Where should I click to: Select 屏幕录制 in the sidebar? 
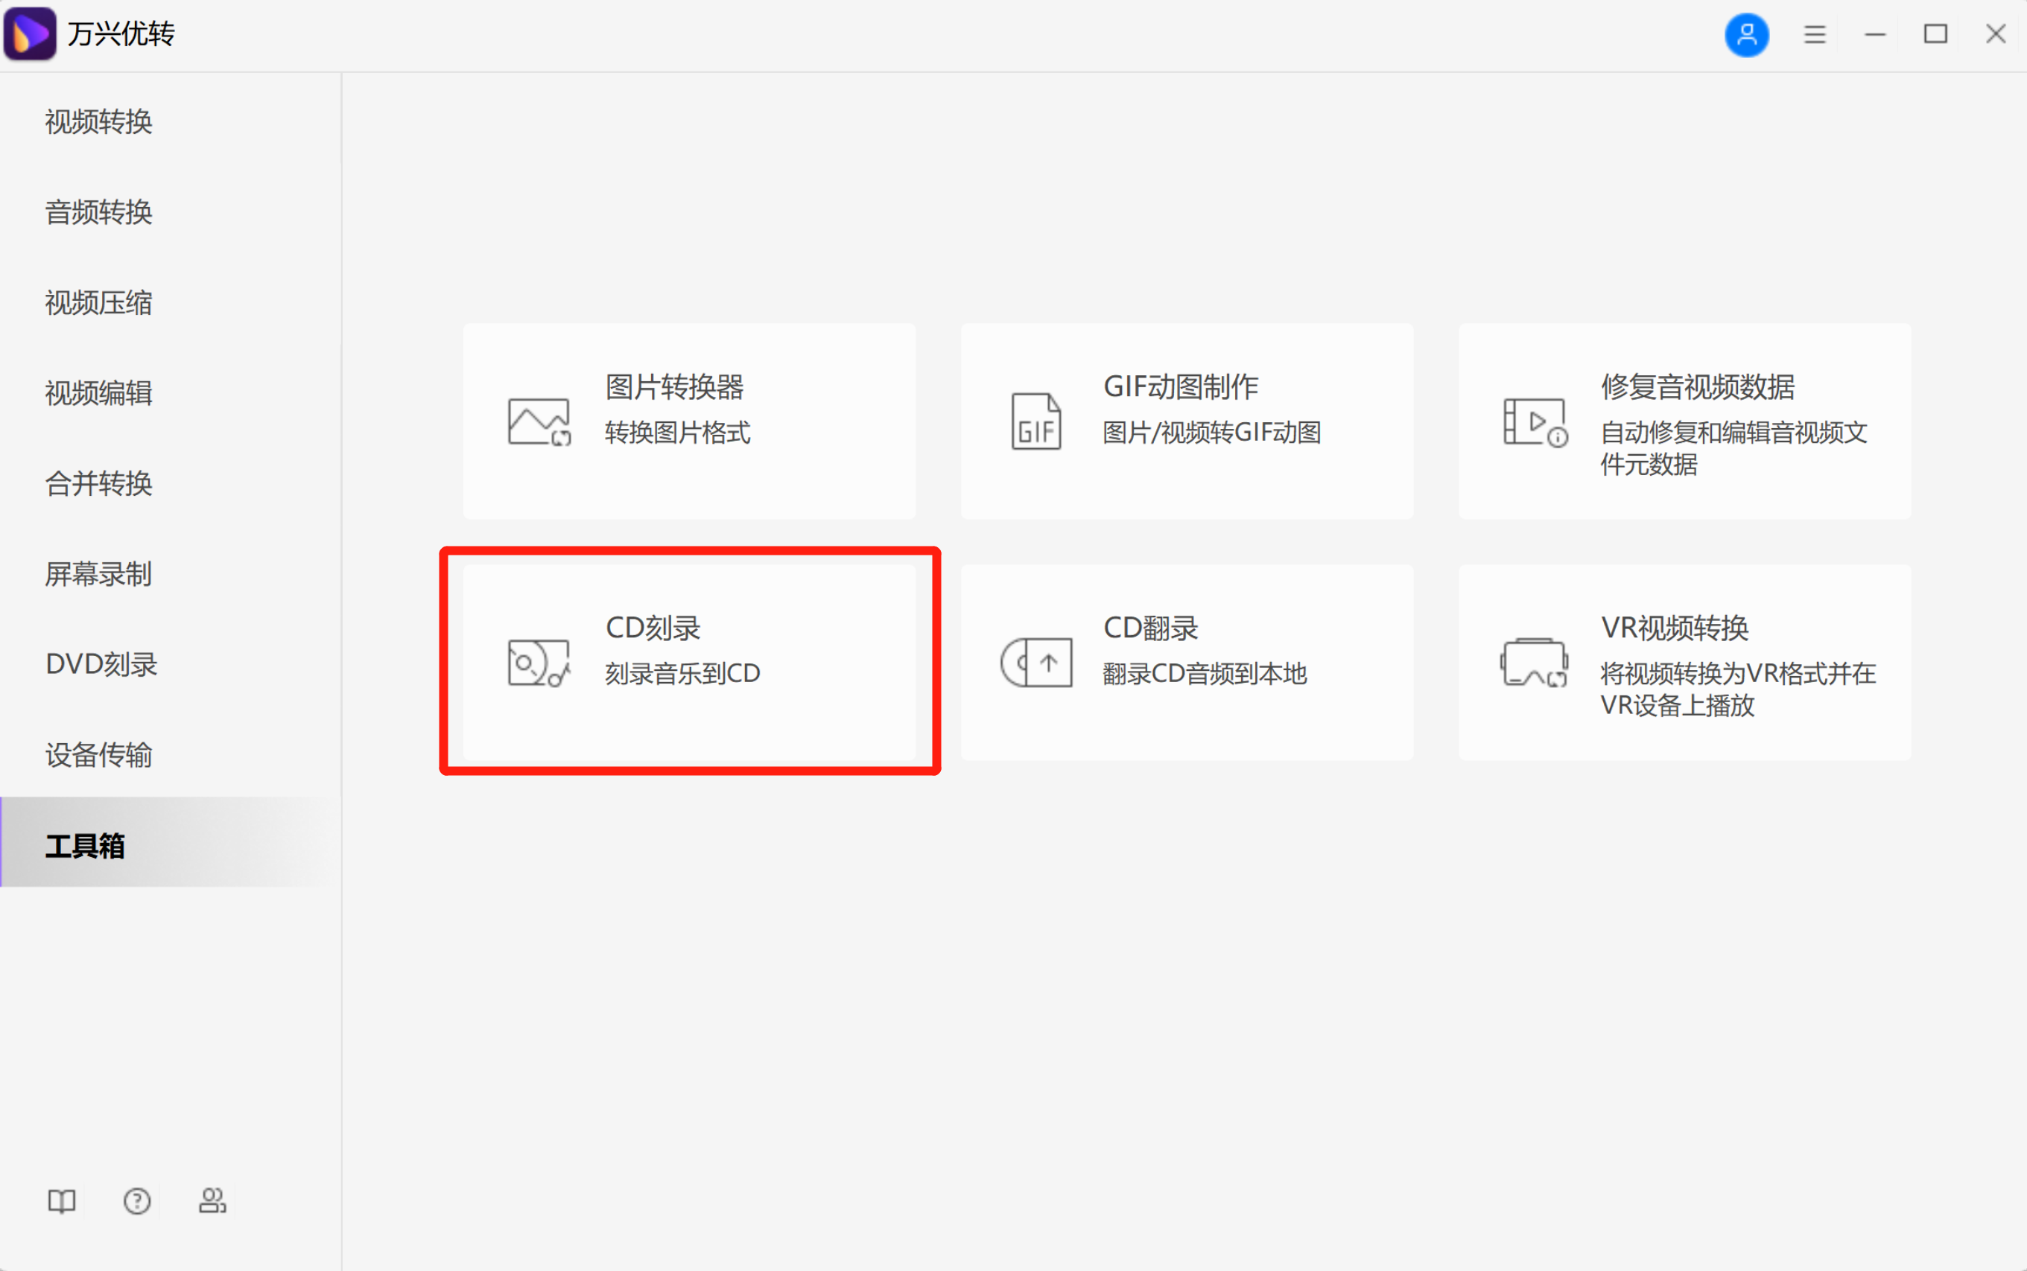[x=98, y=574]
